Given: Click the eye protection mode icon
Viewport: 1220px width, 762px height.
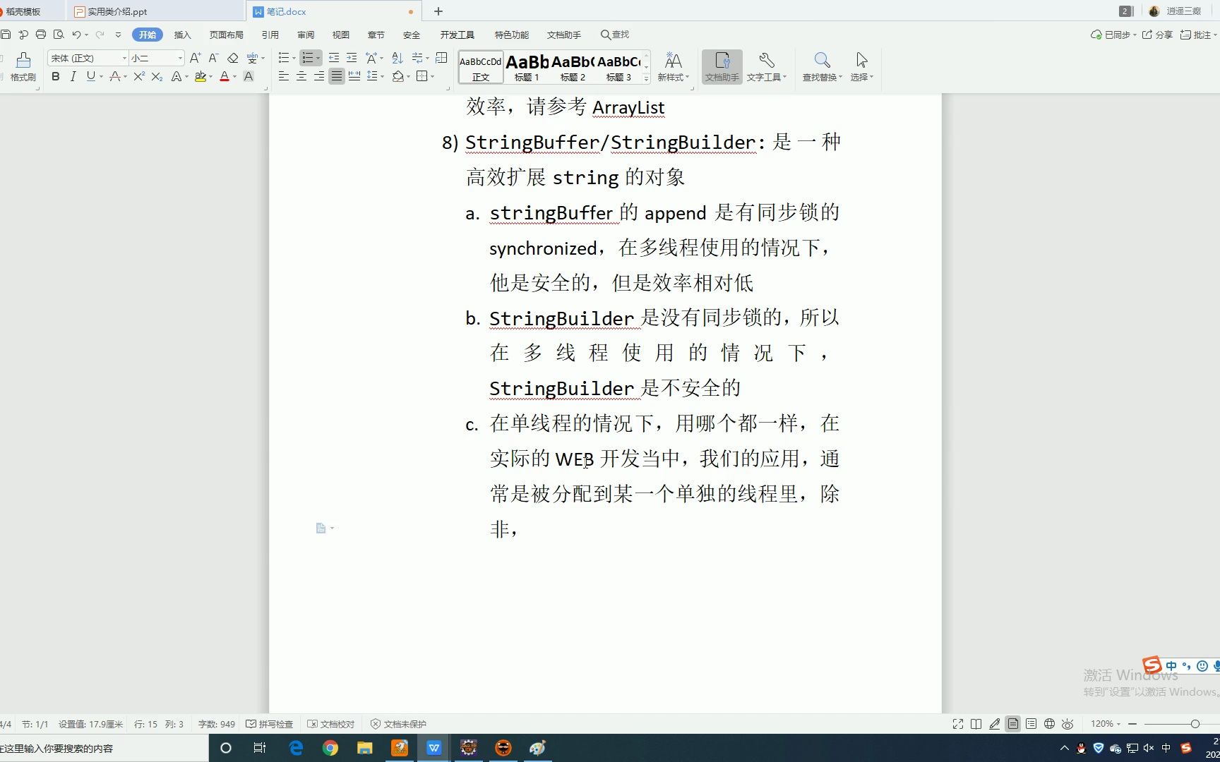Looking at the screenshot, I should pos(1067,724).
